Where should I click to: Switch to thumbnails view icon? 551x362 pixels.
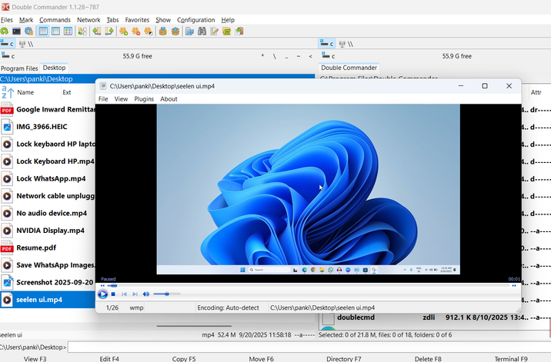pyautogui.click(x=68, y=32)
